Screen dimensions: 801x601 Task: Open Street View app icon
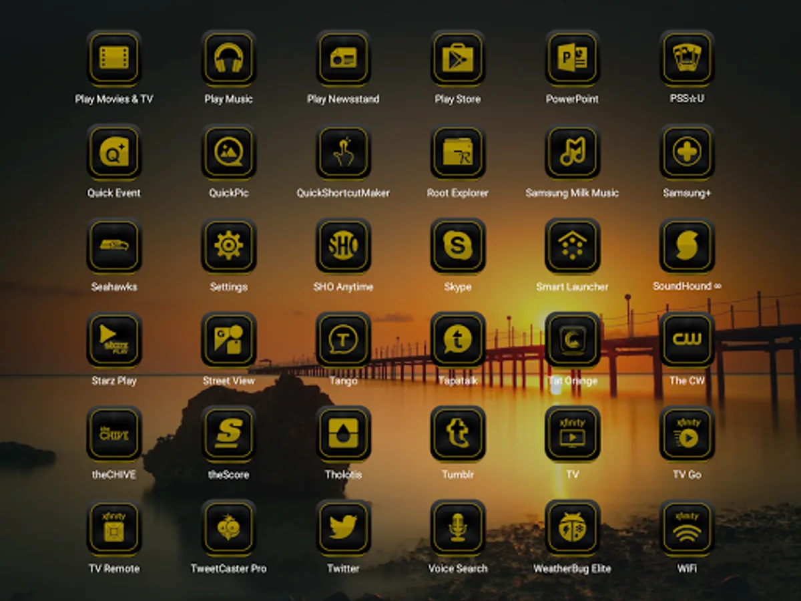[229, 341]
